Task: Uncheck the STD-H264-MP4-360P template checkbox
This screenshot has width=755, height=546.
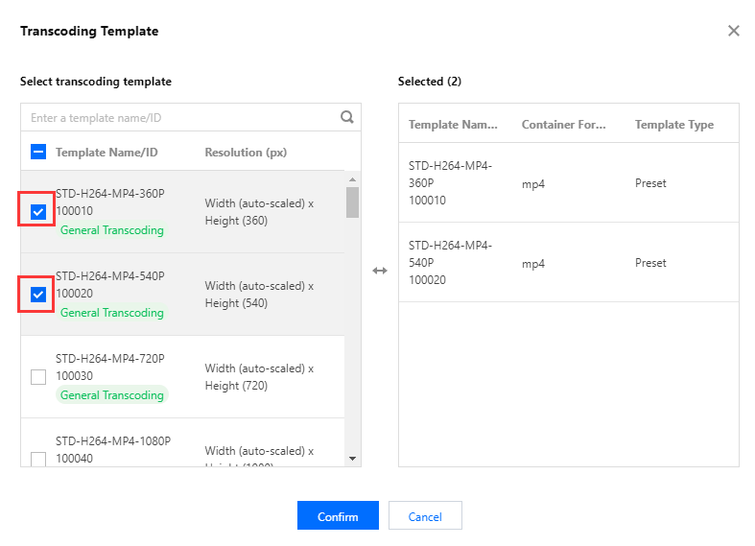Action: pos(38,212)
